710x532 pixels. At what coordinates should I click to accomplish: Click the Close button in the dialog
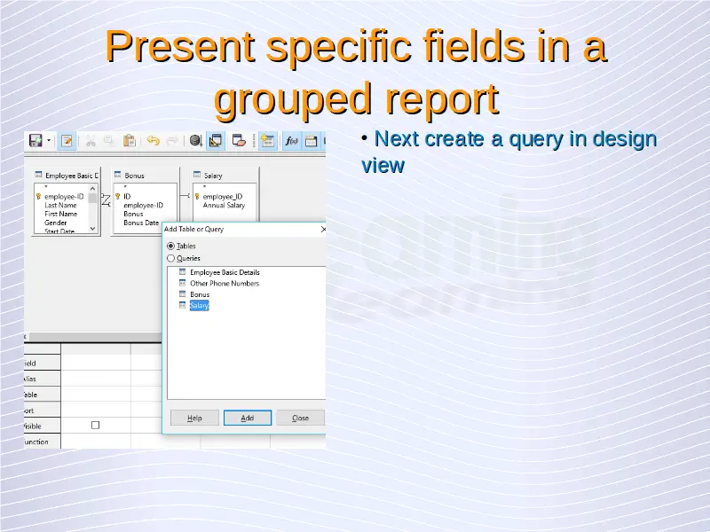[301, 418]
